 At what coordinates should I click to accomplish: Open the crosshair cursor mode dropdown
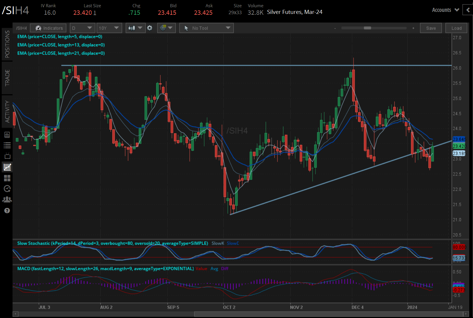166,28
